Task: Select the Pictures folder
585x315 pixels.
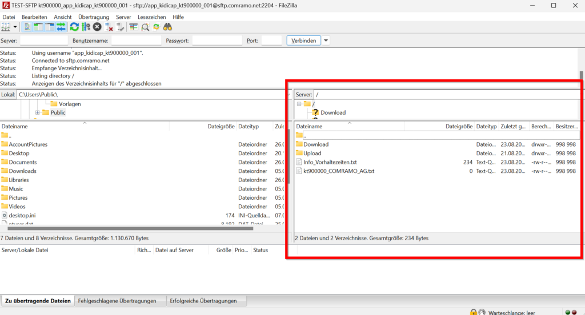Action: click(18, 197)
